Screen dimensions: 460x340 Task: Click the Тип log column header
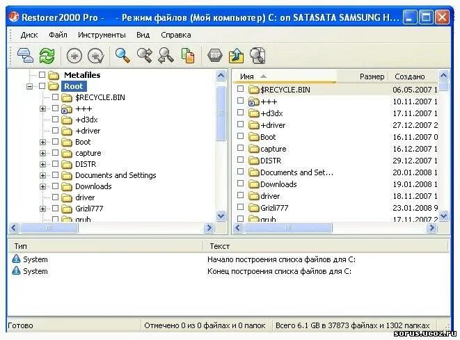click(x=106, y=246)
